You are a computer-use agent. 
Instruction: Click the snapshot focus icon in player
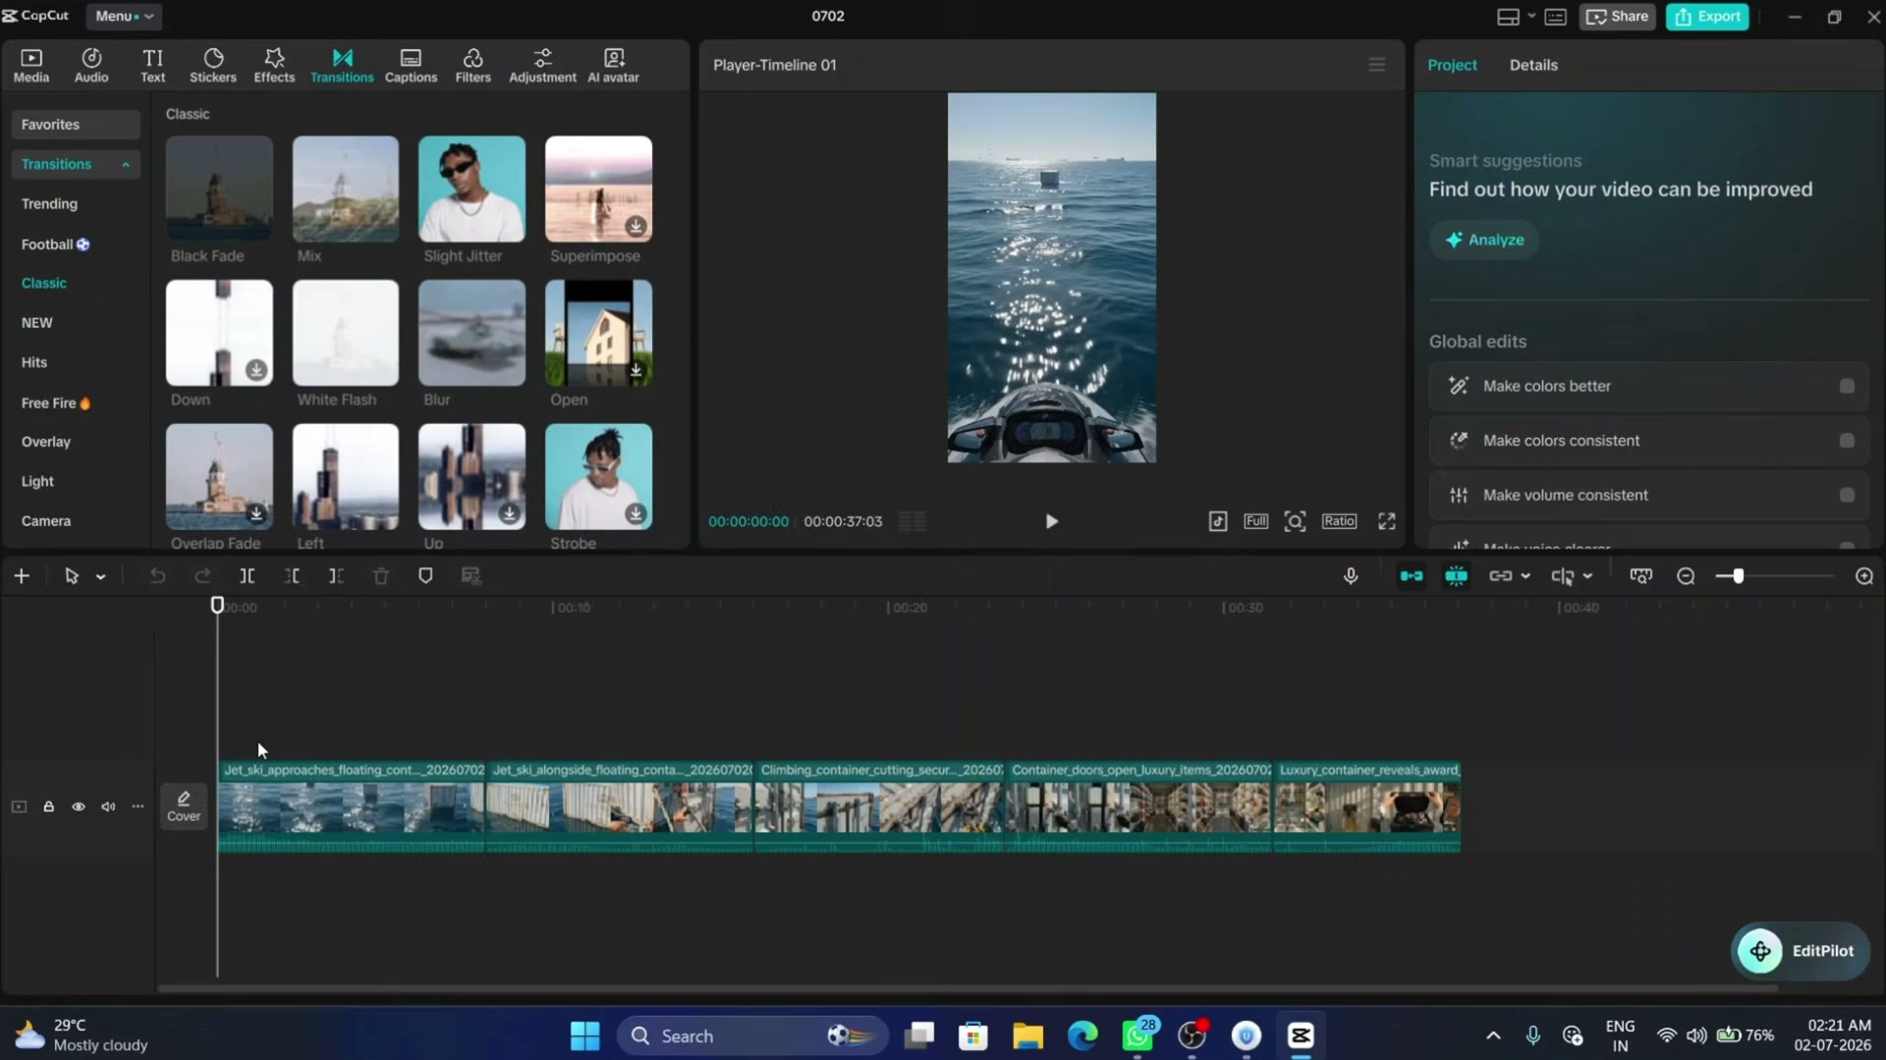[x=1296, y=521]
